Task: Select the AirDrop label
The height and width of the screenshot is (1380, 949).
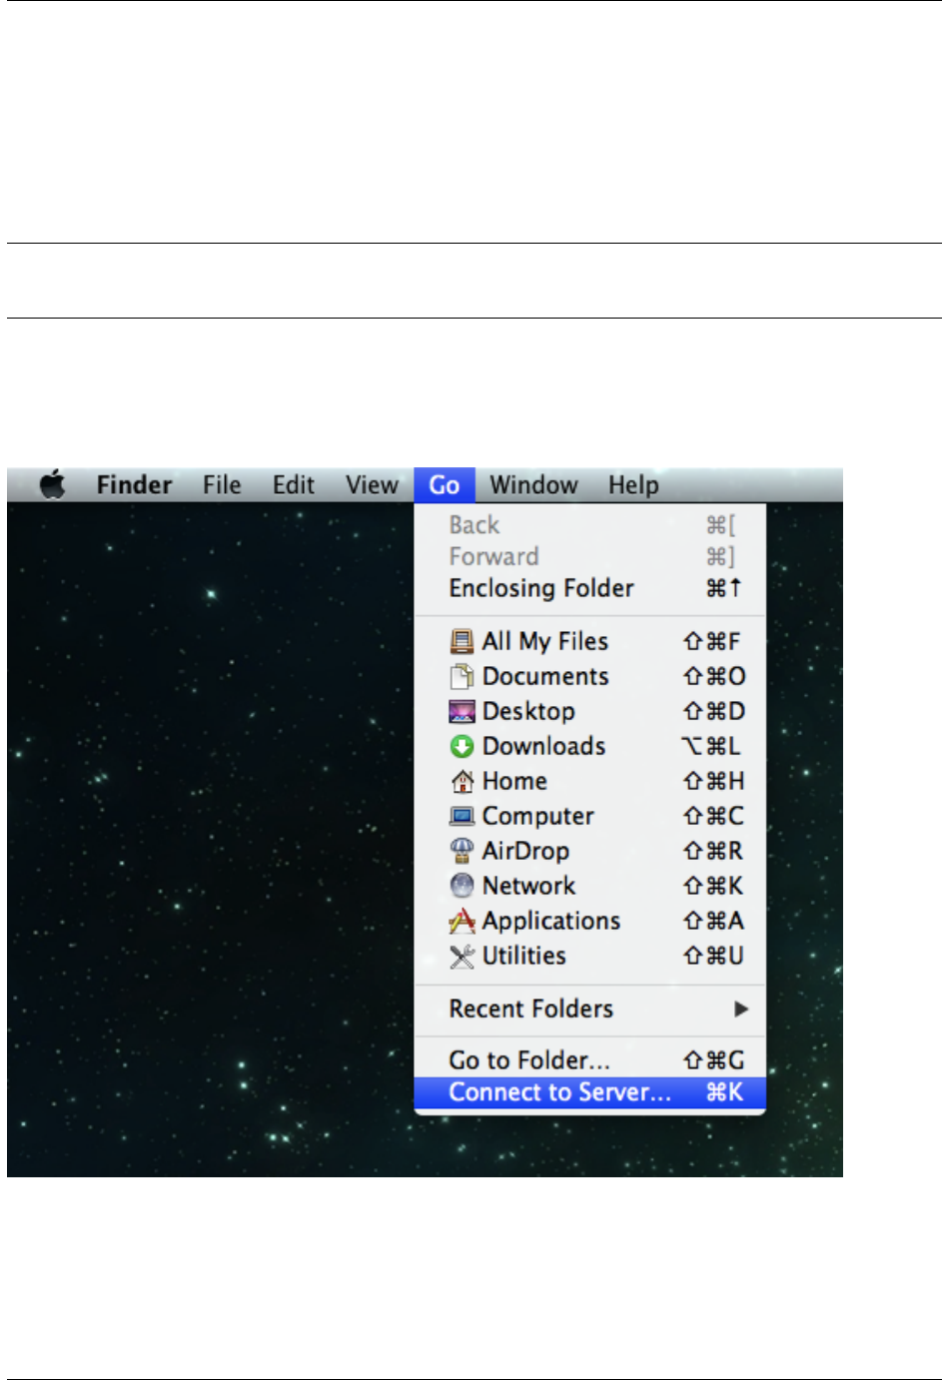Action: point(525,852)
